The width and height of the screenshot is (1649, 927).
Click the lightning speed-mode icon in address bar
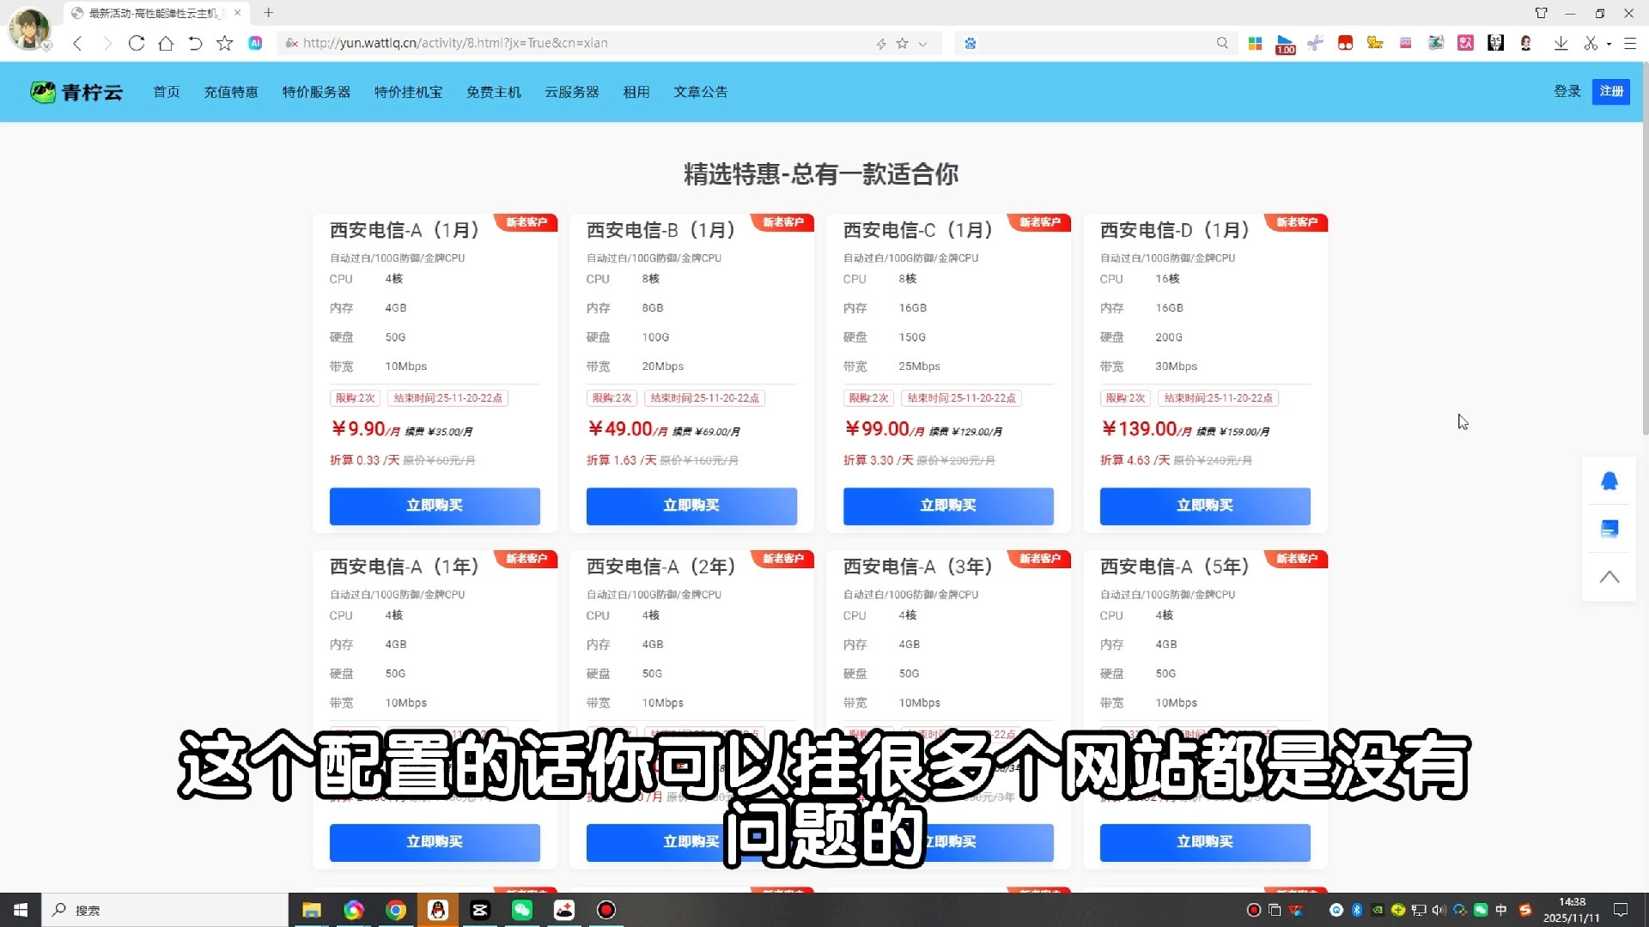tap(881, 44)
